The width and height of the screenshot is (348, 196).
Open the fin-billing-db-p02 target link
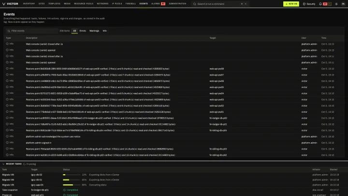pyautogui.click(x=218, y=155)
